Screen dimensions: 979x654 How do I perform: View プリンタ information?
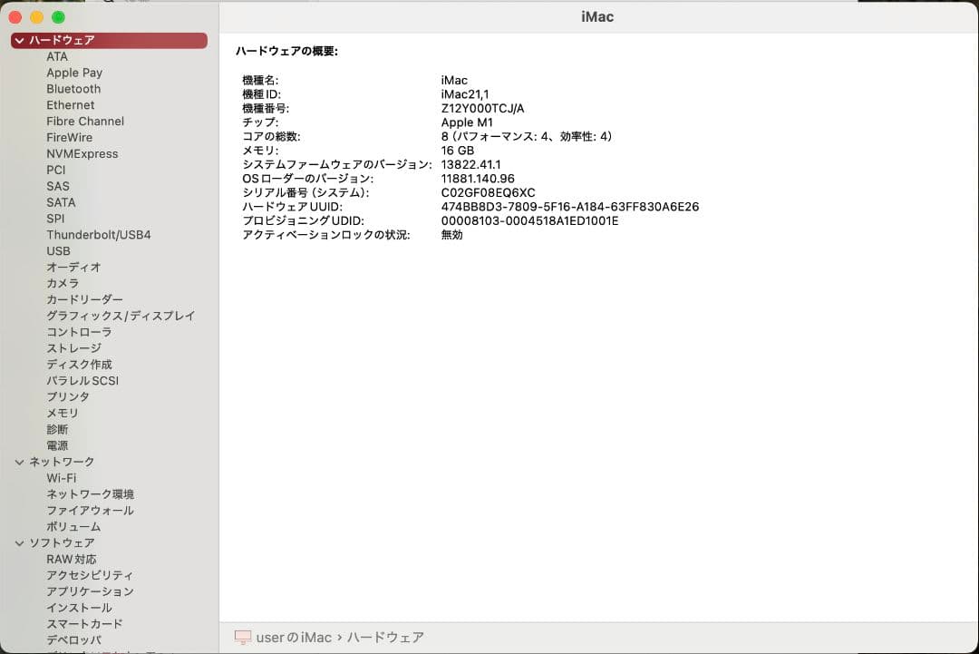point(63,396)
